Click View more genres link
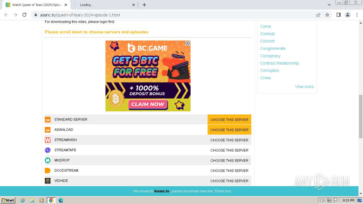This screenshot has height=204, width=363. [x=304, y=87]
